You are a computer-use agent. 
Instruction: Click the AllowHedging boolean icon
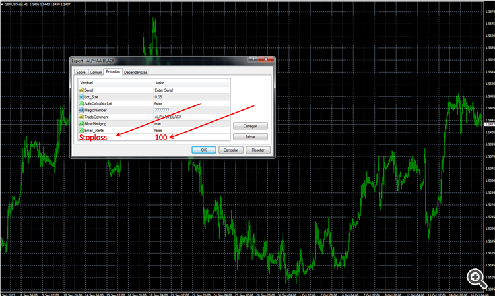coord(81,123)
